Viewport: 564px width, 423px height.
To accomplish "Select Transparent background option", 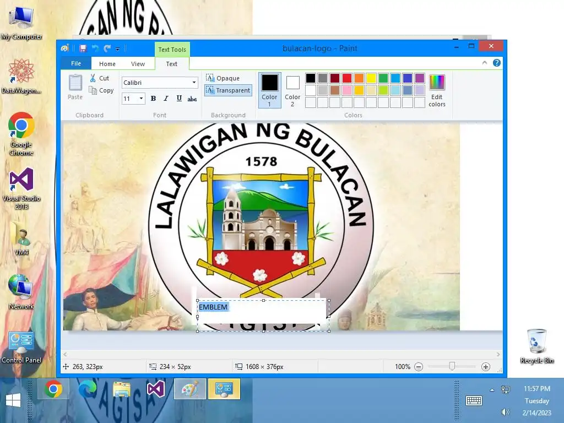I will click(228, 90).
